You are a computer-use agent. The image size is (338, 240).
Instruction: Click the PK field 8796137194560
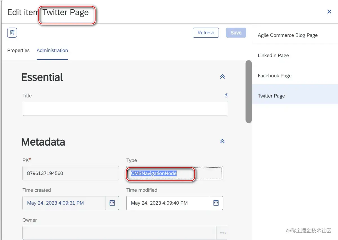[x=71, y=173]
